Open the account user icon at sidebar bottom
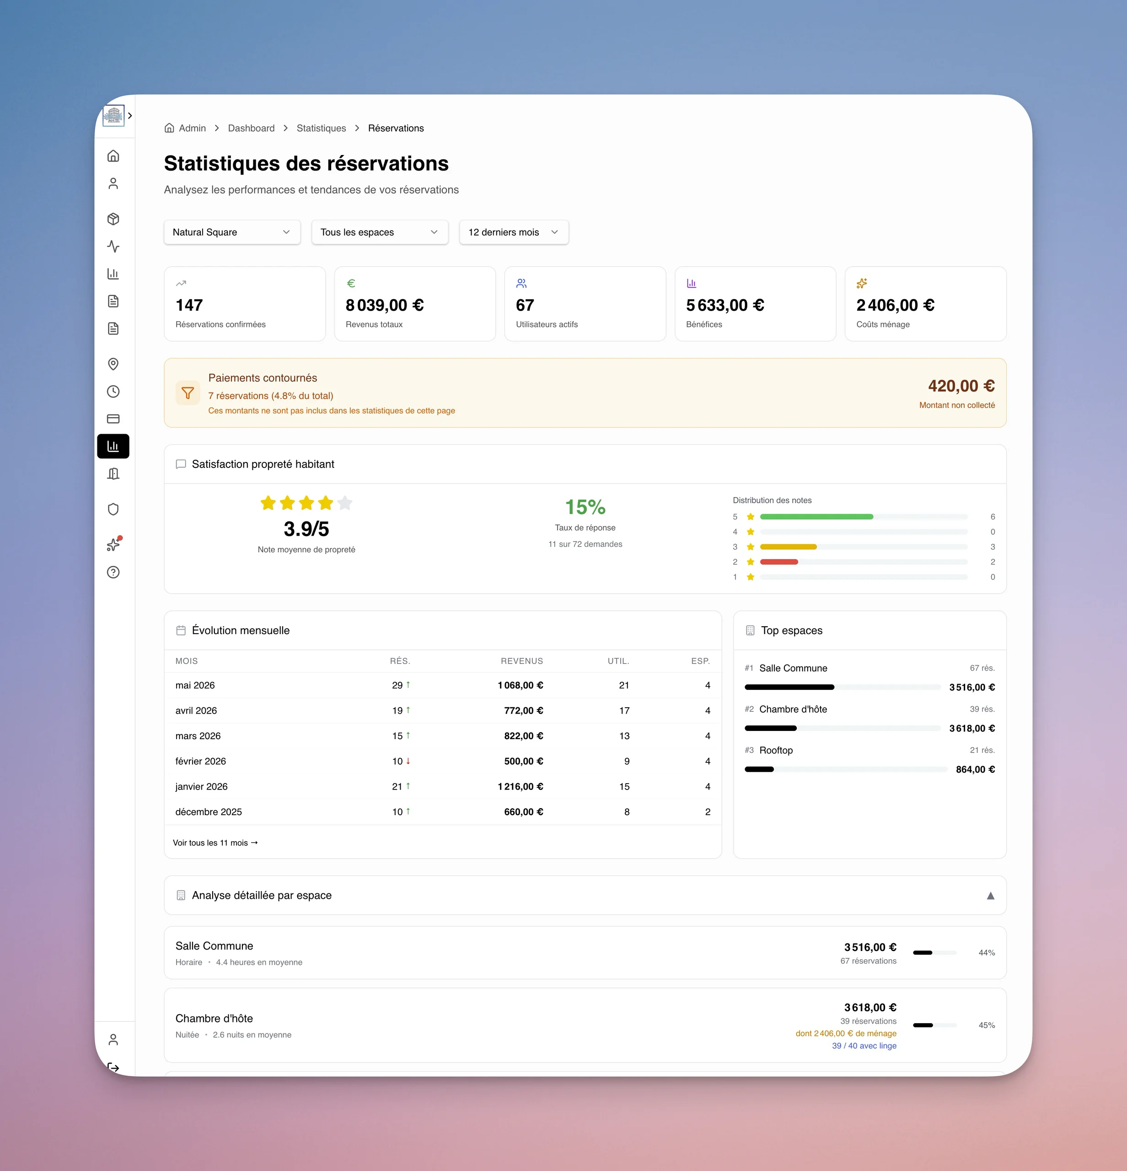 coord(113,1040)
